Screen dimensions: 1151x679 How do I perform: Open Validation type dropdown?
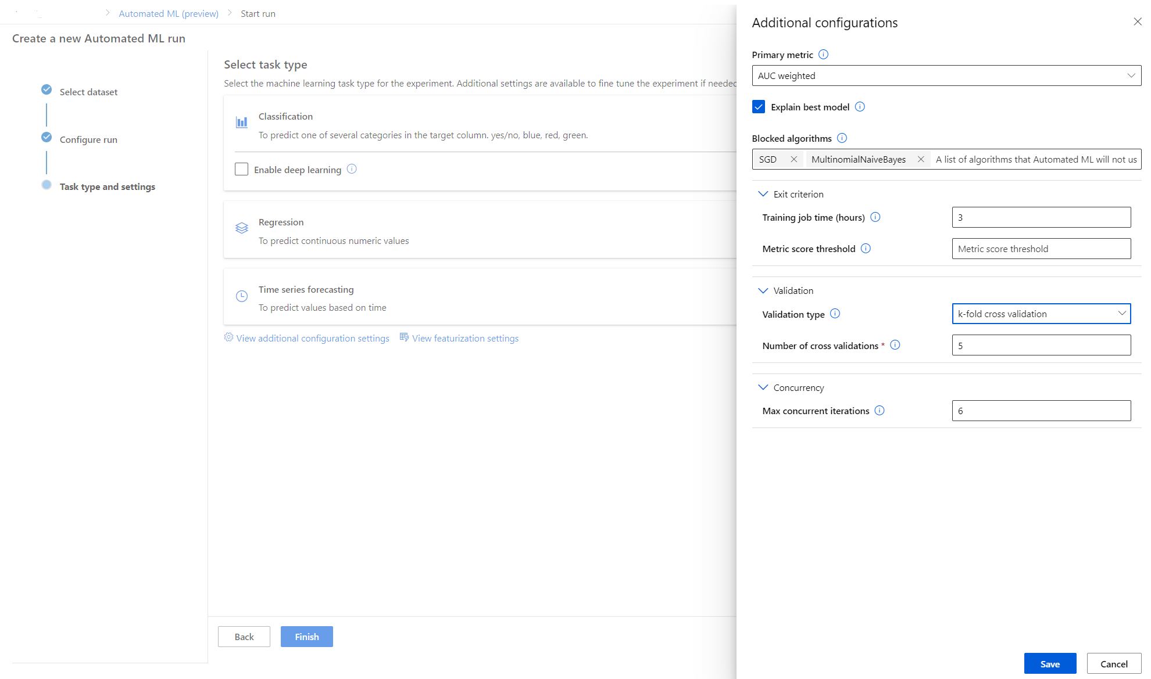tap(1041, 314)
